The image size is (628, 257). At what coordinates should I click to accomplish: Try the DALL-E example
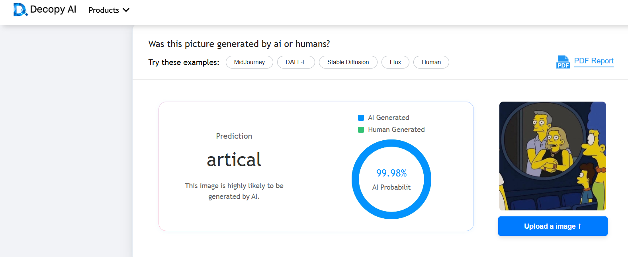coord(296,62)
